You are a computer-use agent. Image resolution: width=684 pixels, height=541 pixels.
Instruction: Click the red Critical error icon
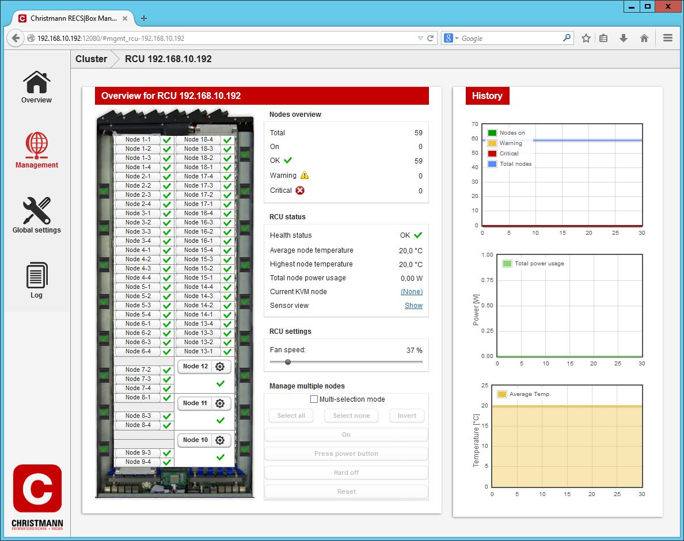pos(300,191)
